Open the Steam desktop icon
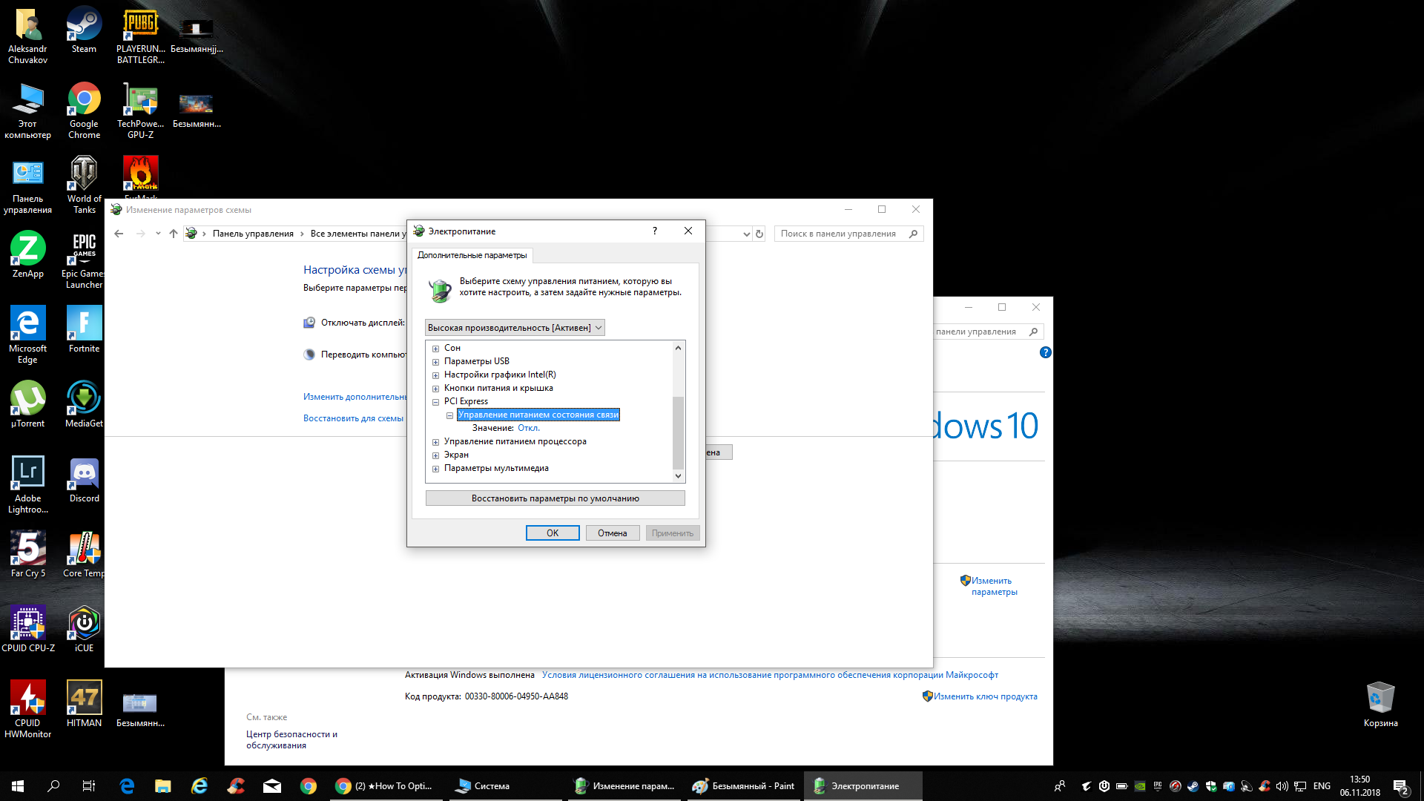Screen dimensions: 1424x801 pyautogui.click(x=84, y=30)
